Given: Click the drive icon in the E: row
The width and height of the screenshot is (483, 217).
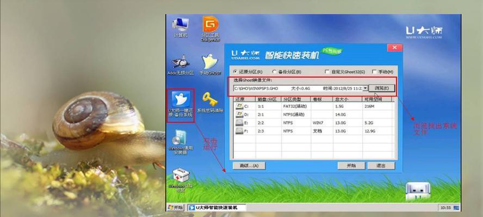Looking at the screenshot, I should pyautogui.click(x=239, y=123).
